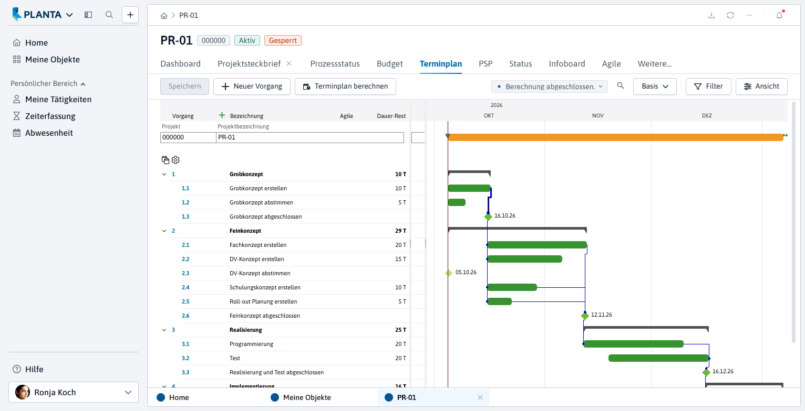
Task: Click the orange project bar in Gantt
Action: click(615, 137)
